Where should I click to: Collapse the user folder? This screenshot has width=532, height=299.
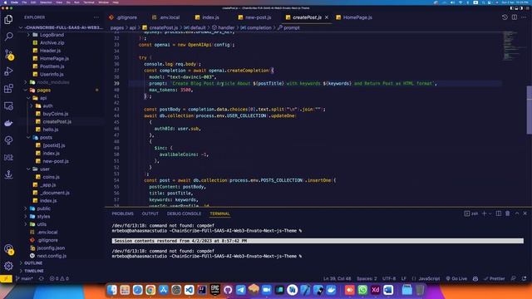(29, 169)
